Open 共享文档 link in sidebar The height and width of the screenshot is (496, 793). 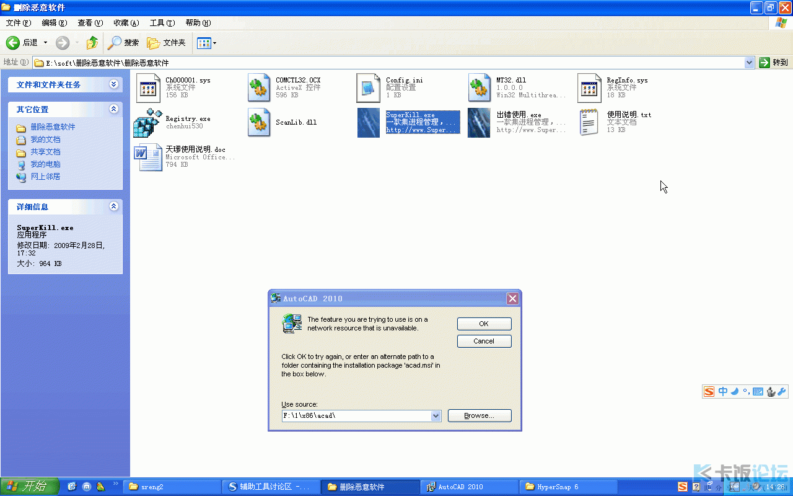(46, 152)
